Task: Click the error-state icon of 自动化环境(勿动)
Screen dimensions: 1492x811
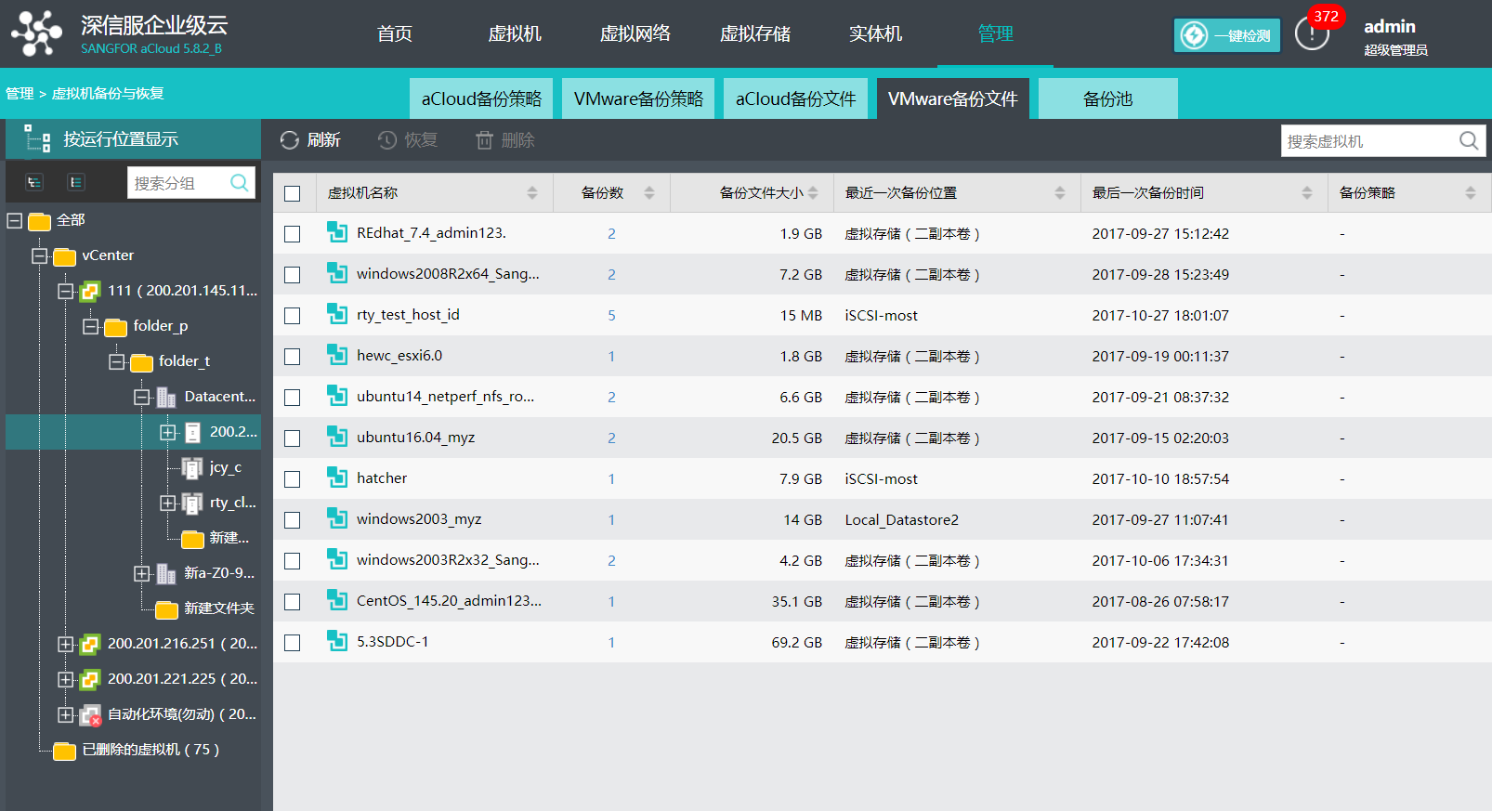Action: coord(90,715)
